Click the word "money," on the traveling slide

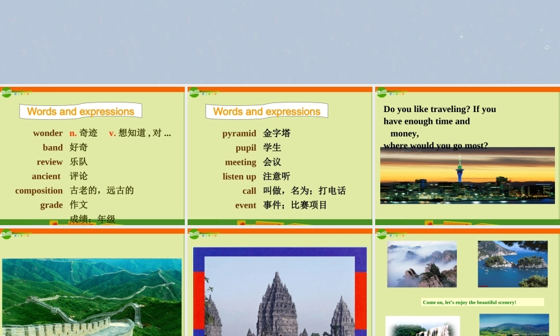tap(405, 133)
